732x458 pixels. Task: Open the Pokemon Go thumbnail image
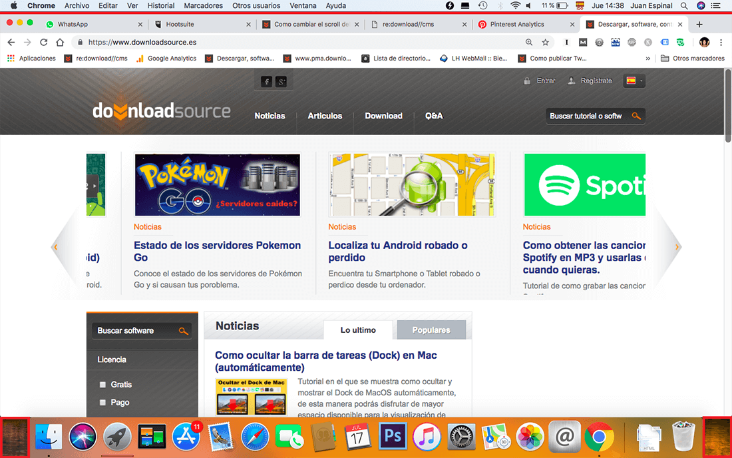(218, 185)
